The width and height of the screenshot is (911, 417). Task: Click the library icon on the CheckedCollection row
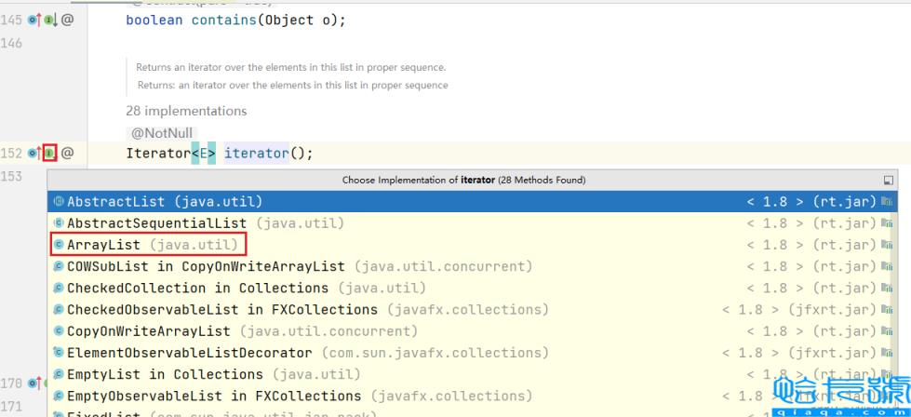(x=887, y=288)
